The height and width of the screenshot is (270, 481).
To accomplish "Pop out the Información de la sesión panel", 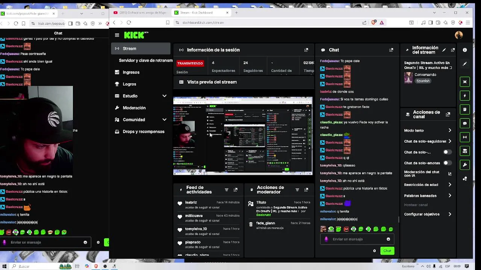I will tap(306, 50).
